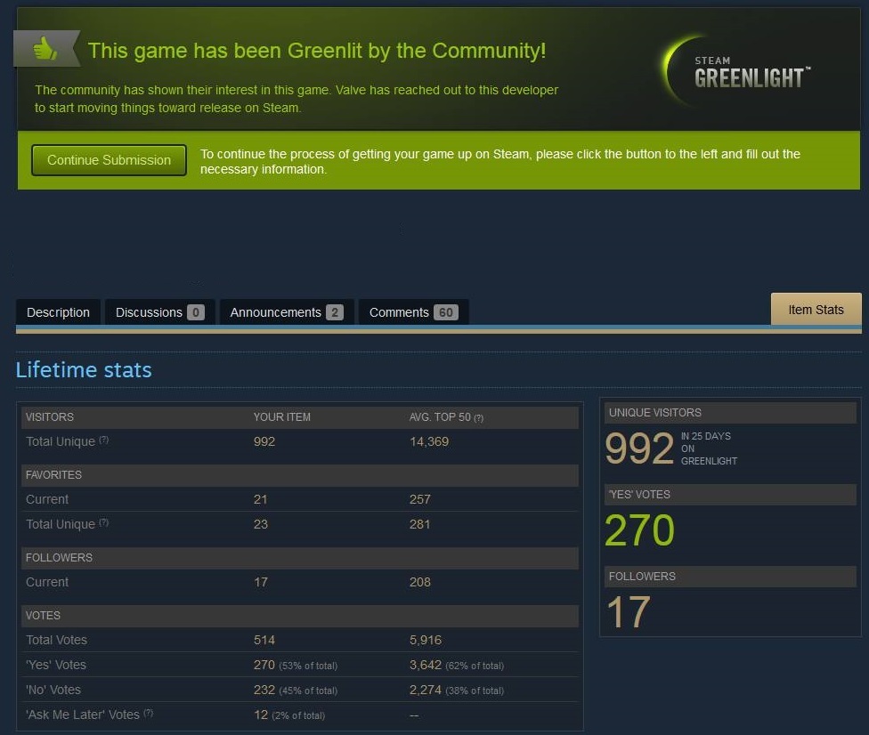869x735 pixels.
Task: Click the large 17 followers number
Action: tap(628, 612)
